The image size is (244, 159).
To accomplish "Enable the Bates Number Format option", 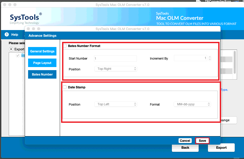I will tap(65, 45).
